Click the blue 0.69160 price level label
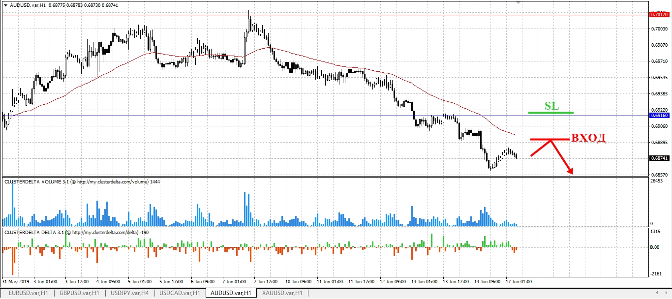The image size is (672, 299). click(x=660, y=116)
